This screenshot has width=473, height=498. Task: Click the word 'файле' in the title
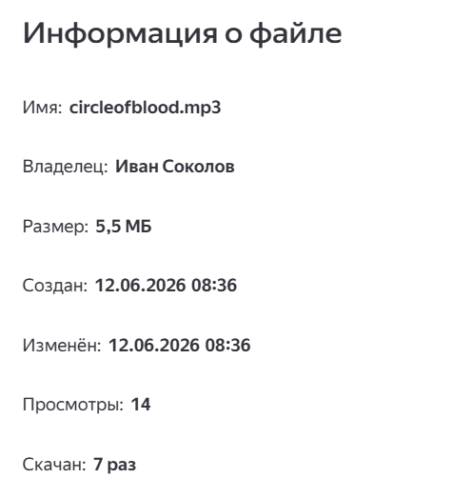click(295, 33)
